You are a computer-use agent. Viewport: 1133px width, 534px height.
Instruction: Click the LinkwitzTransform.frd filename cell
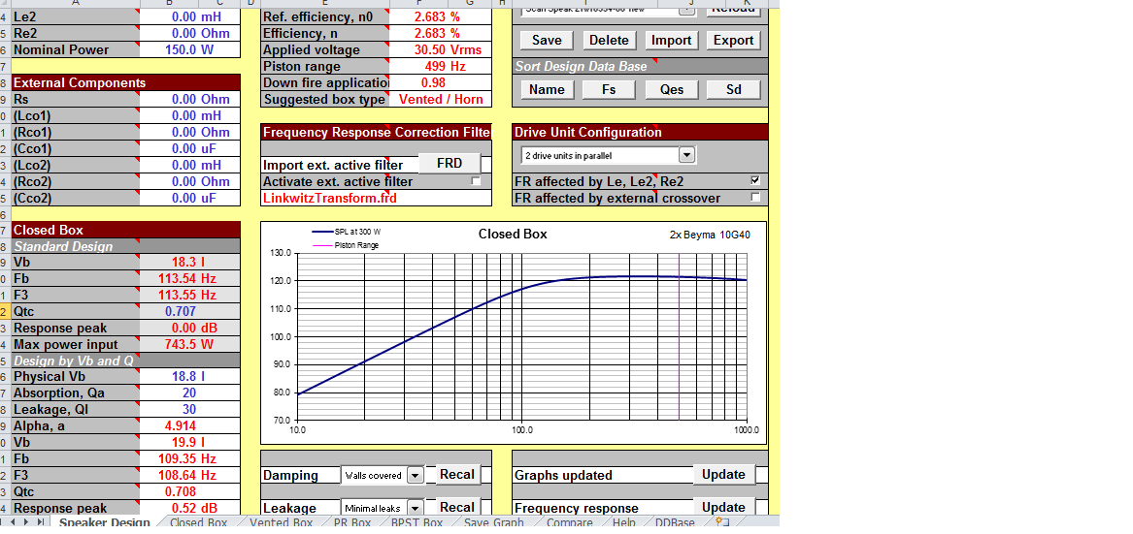[376, 198]
